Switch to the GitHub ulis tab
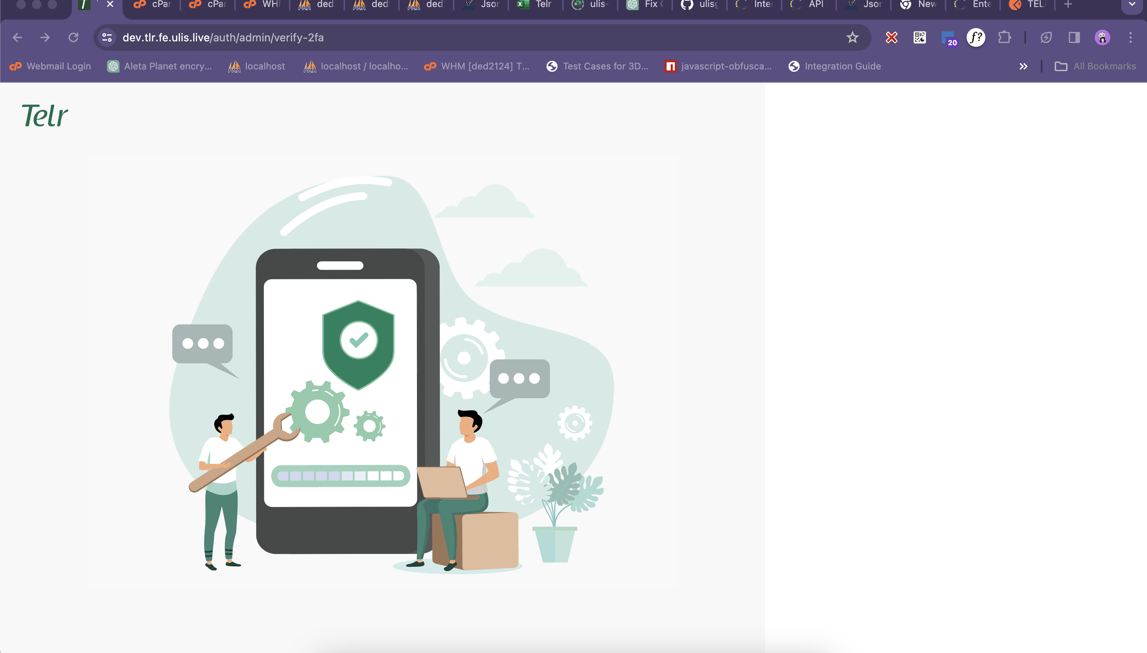 tap(699, 4)
